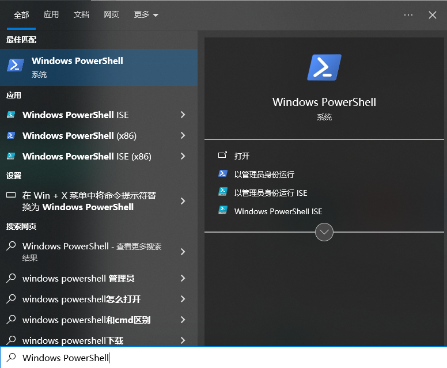The image size is (447, 368).
Task: Expand arrow for windows powershell下载
Action: (183, 340)
